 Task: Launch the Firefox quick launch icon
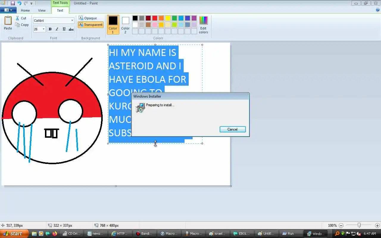pos(54,234)
